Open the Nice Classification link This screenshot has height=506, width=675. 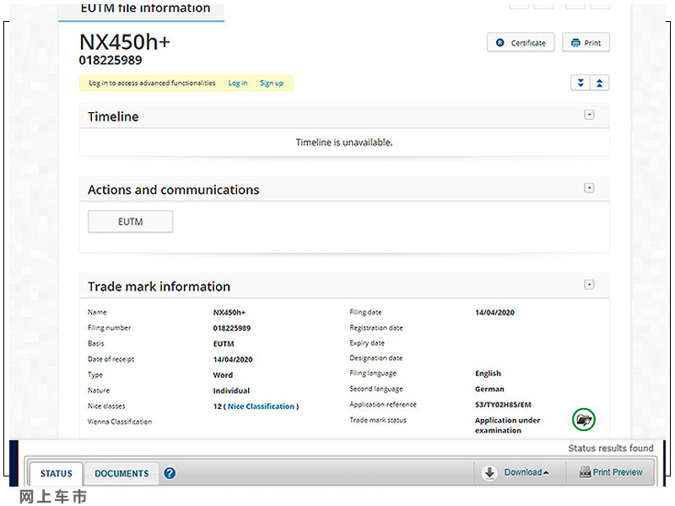261,406
